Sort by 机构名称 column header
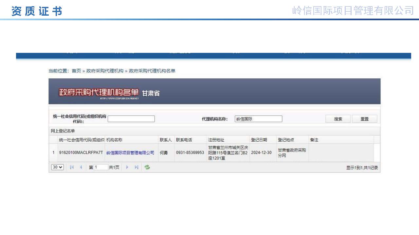The width and height of the screenshot is (419, 235). pyautogui.click(x=132, y=140)
